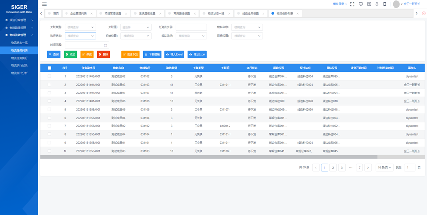Check the checkbox for row 5

(x=49, y=109)
